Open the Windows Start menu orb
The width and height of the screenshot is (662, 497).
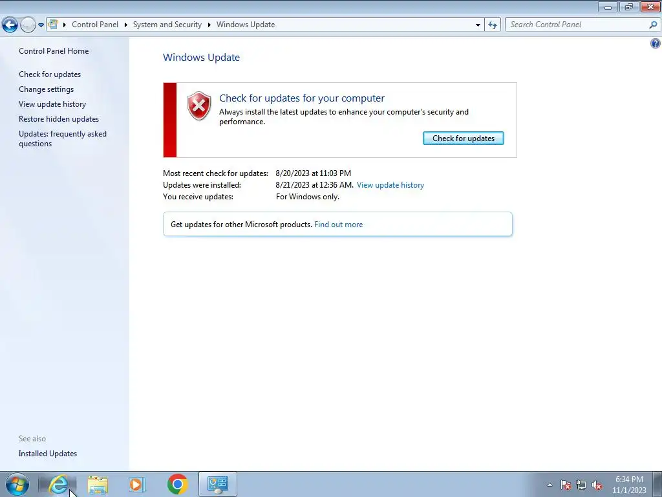[x=17, y=484]
